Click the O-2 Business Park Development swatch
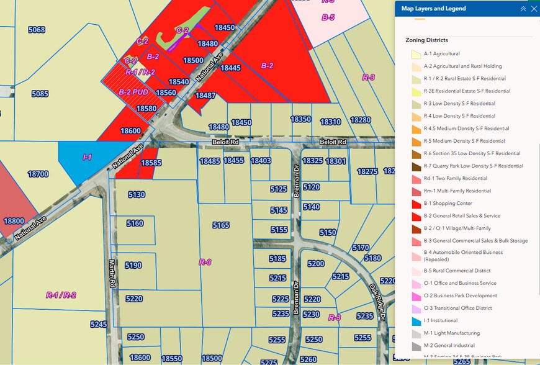 pos(416,296)
